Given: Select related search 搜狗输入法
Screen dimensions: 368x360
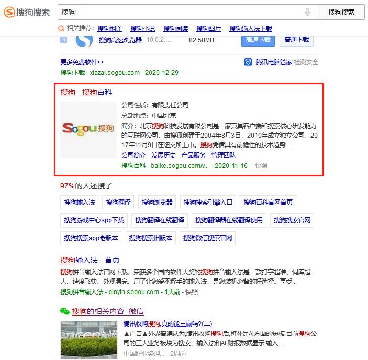Looking at the screenshot, I should [x=80, y=202].
